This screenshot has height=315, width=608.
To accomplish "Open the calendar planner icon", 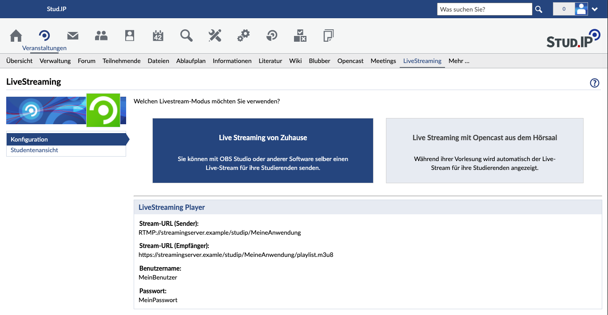I will (x=158, y=35).
